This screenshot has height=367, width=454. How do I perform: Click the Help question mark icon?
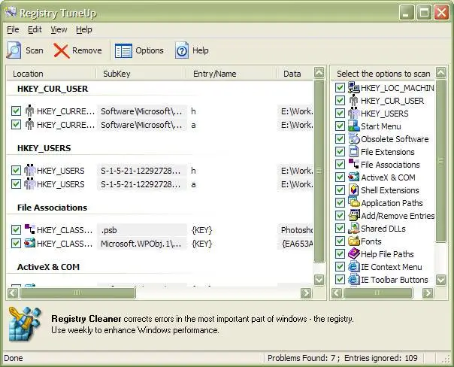[182, 50]
